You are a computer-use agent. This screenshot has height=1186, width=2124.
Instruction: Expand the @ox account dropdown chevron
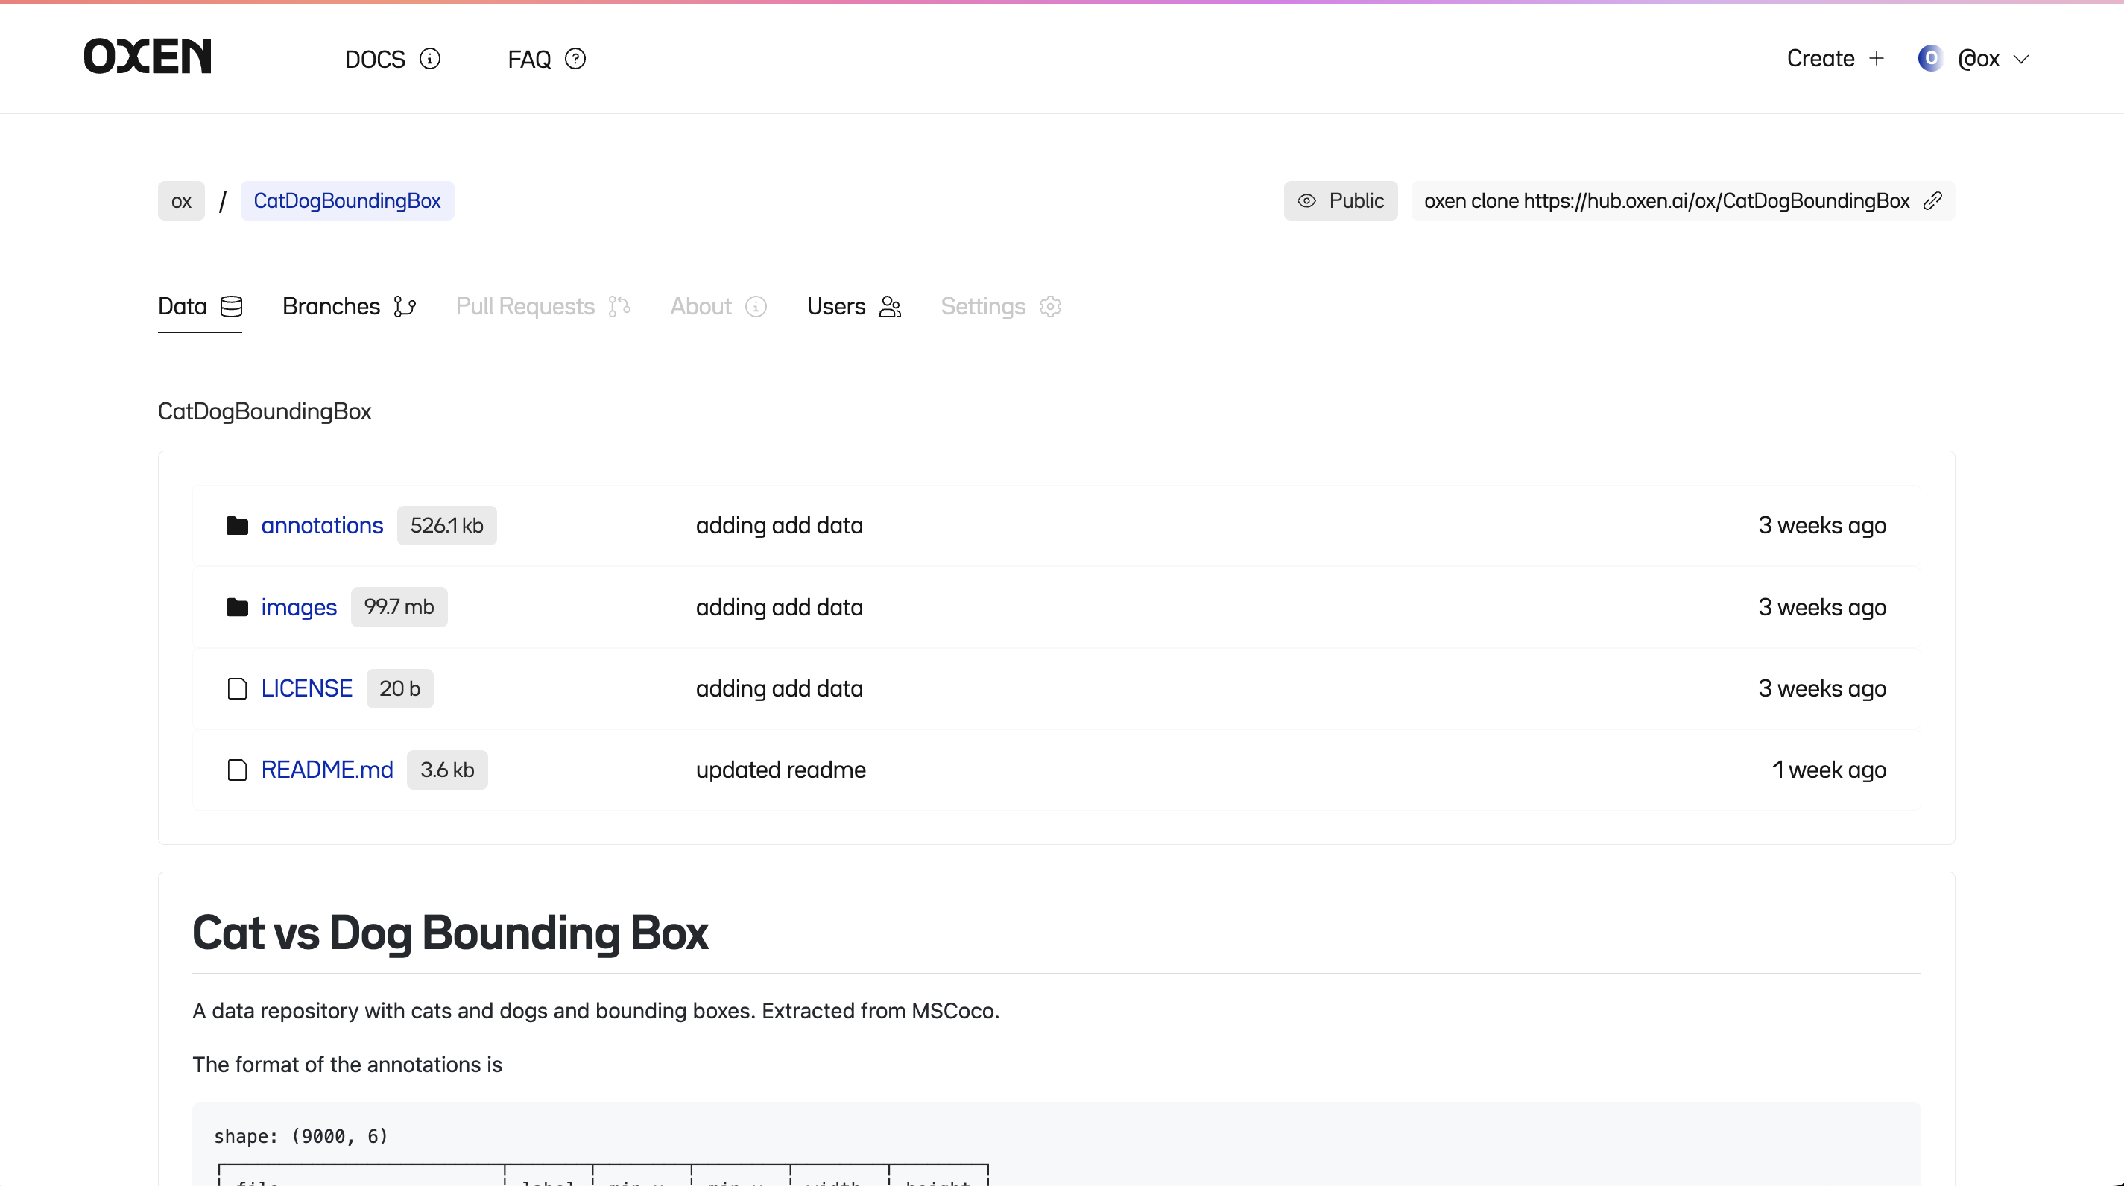click(x=2021, y=60)
